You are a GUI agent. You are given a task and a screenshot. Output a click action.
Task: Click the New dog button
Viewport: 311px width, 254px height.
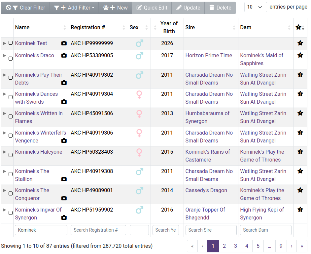pyautogui.click(x=115, y=8)
